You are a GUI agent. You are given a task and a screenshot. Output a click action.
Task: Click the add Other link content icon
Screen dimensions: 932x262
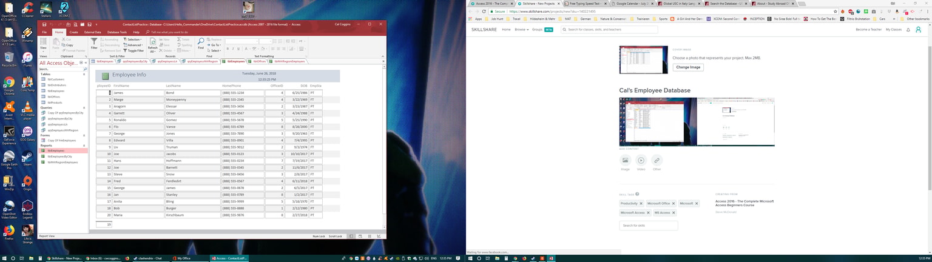tap(657, 160)
